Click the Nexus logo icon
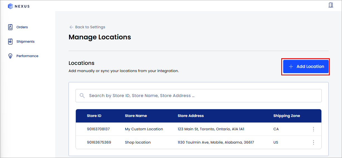The image size is (342, 158). click(x=11, y=6)
